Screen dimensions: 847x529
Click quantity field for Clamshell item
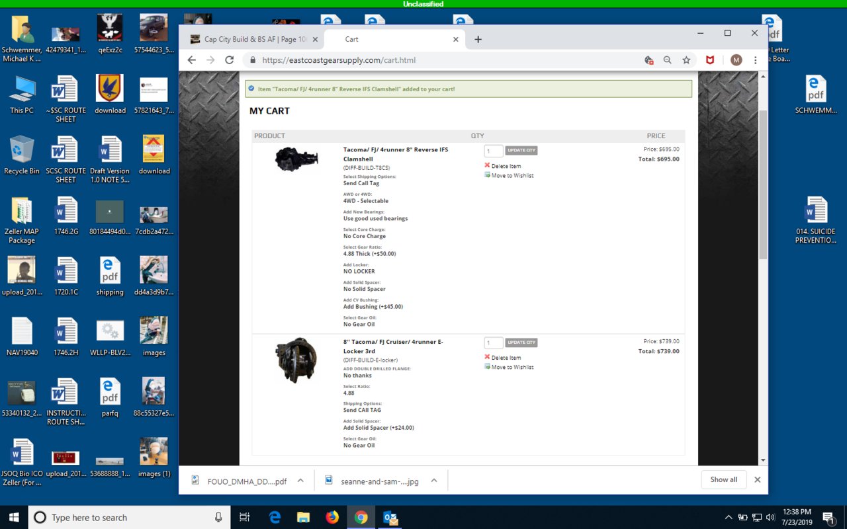(x=494, y=151)
